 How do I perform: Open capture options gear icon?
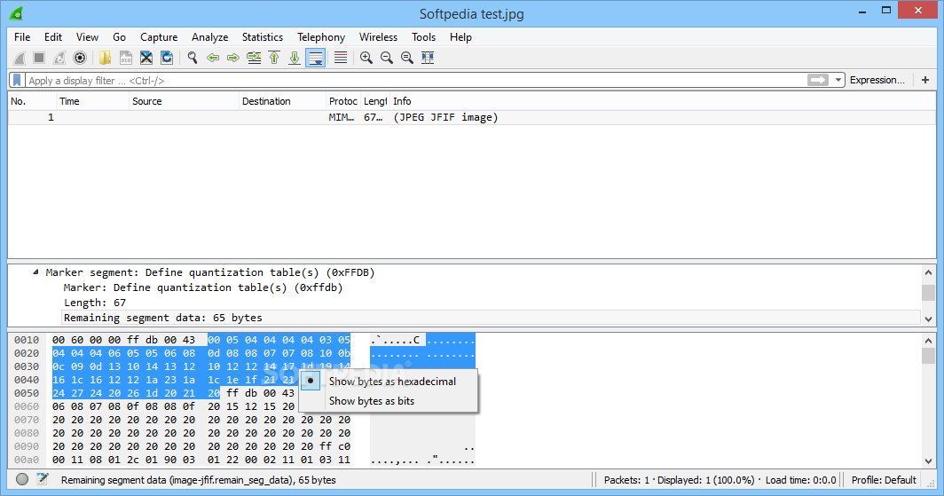(x=80, y=58)
